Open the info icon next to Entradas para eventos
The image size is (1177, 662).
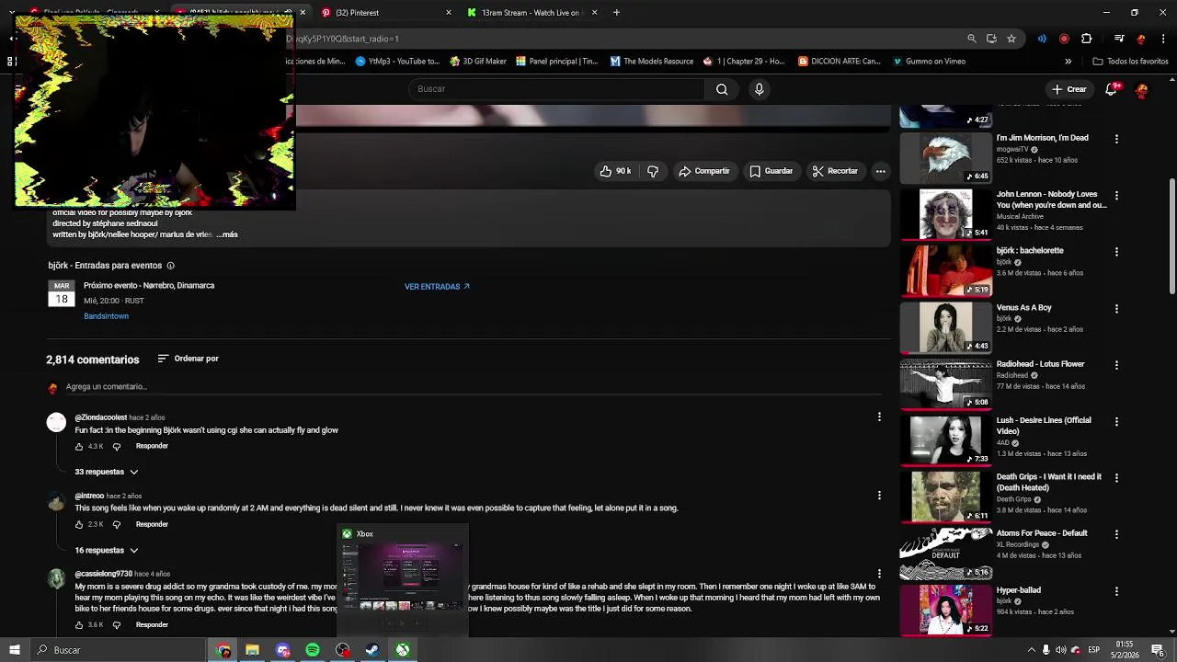(x=170, y=266)
